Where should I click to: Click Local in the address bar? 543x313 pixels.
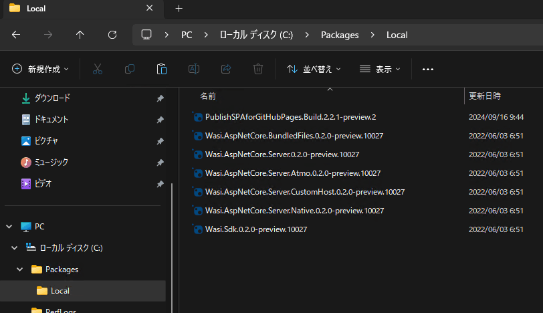click(x=397, y=35)
